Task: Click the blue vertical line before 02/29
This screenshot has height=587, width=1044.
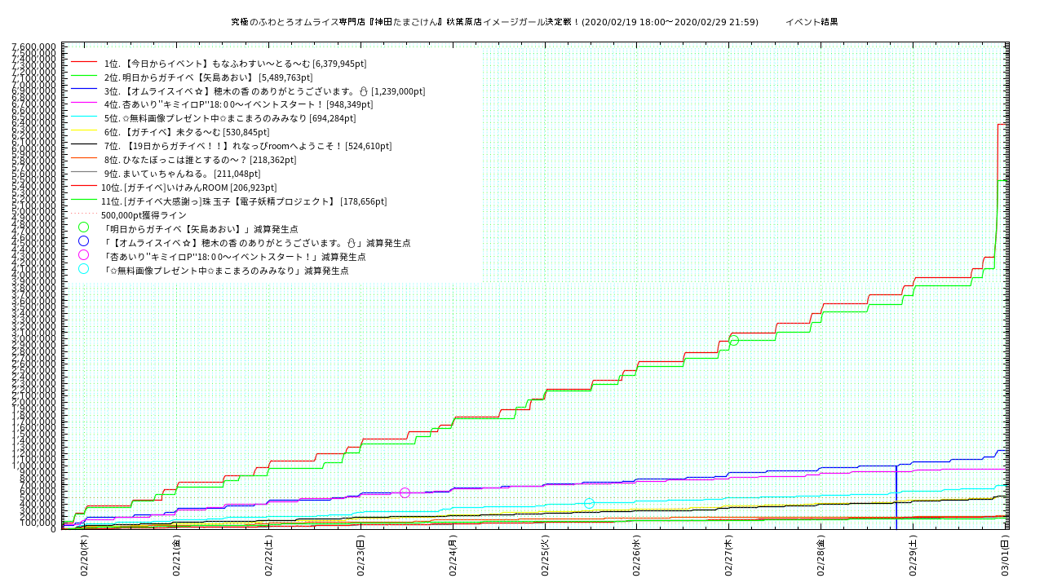Action: (896, 497)
